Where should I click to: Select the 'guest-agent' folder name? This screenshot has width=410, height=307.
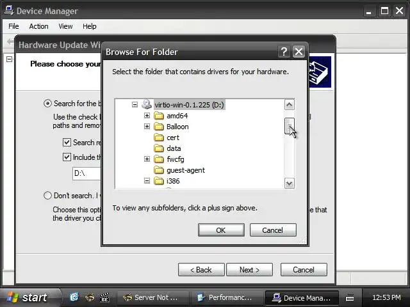pyautogui.click(x=186, y=170)
